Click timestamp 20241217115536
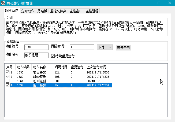This screenshot has height=122, width=175. pyautogui.click(x=98, y=72)
